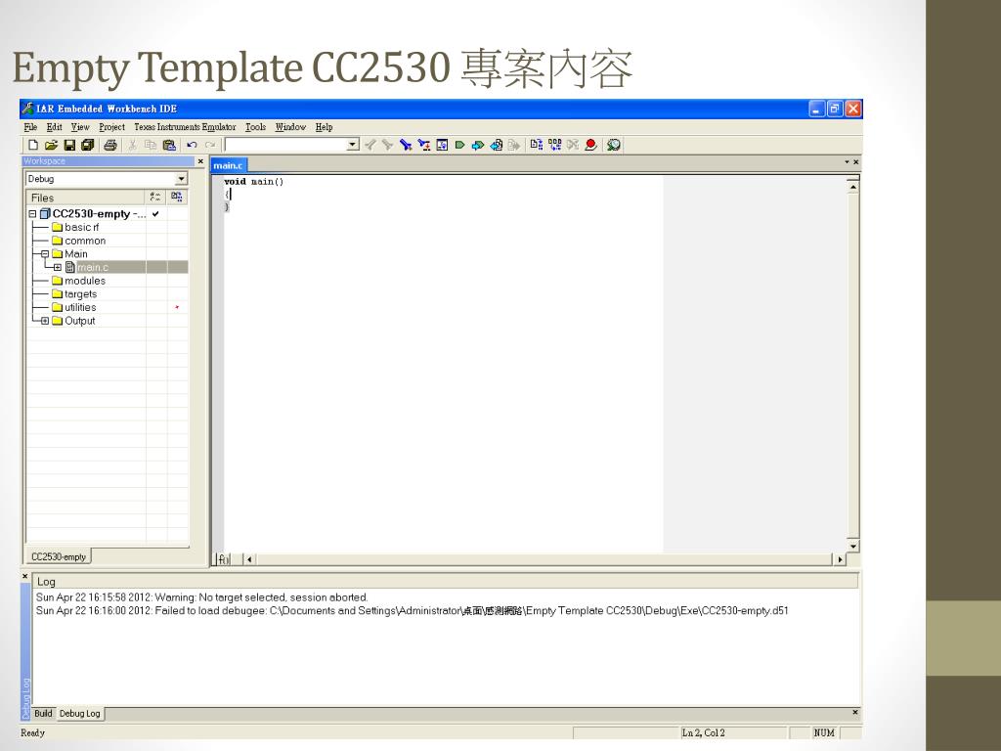
Task: Click the Find toolbar icon
Action: (x=406, y=145)
